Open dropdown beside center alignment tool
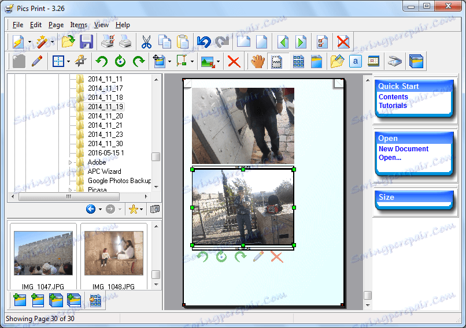Screen dimensions: 466x328 click(68, 61)
